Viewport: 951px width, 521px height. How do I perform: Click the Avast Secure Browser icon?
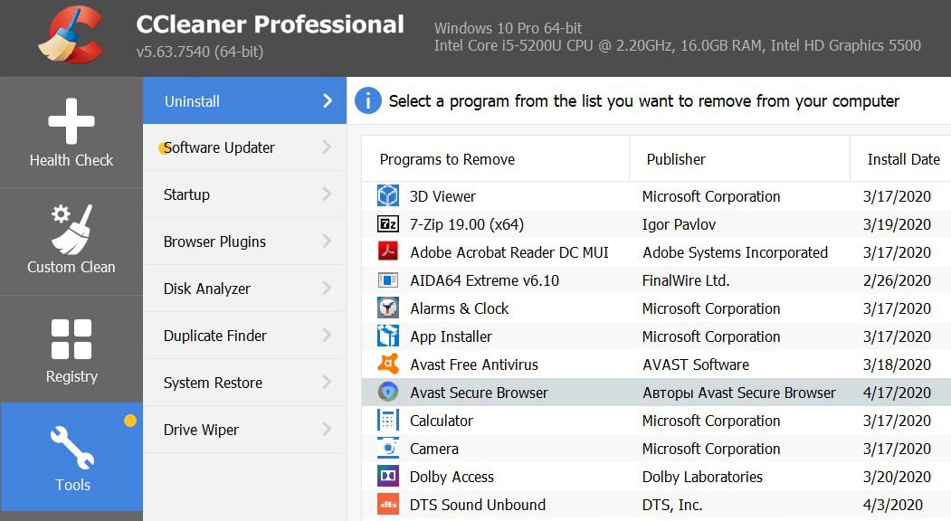388,392
